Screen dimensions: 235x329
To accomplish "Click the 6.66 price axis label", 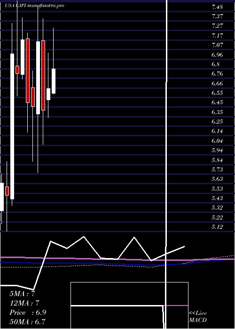I will click(x=217, y=84).
